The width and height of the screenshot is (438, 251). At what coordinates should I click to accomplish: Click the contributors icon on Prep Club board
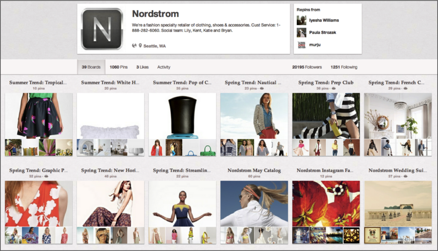point(333,89)
